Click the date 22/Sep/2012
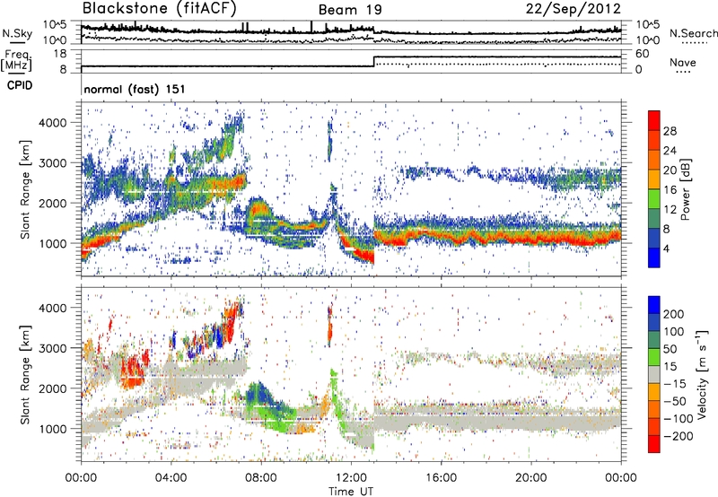The image size is (718, 497). (573, 9)
